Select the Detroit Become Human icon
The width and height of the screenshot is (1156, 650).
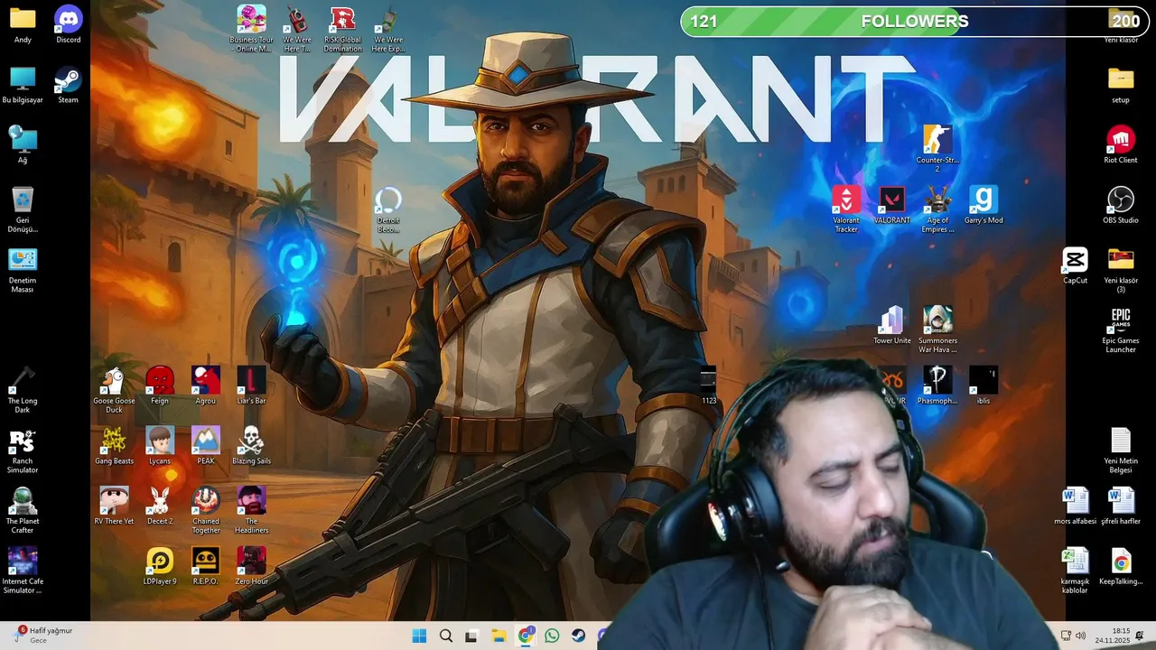coord(388,209)
